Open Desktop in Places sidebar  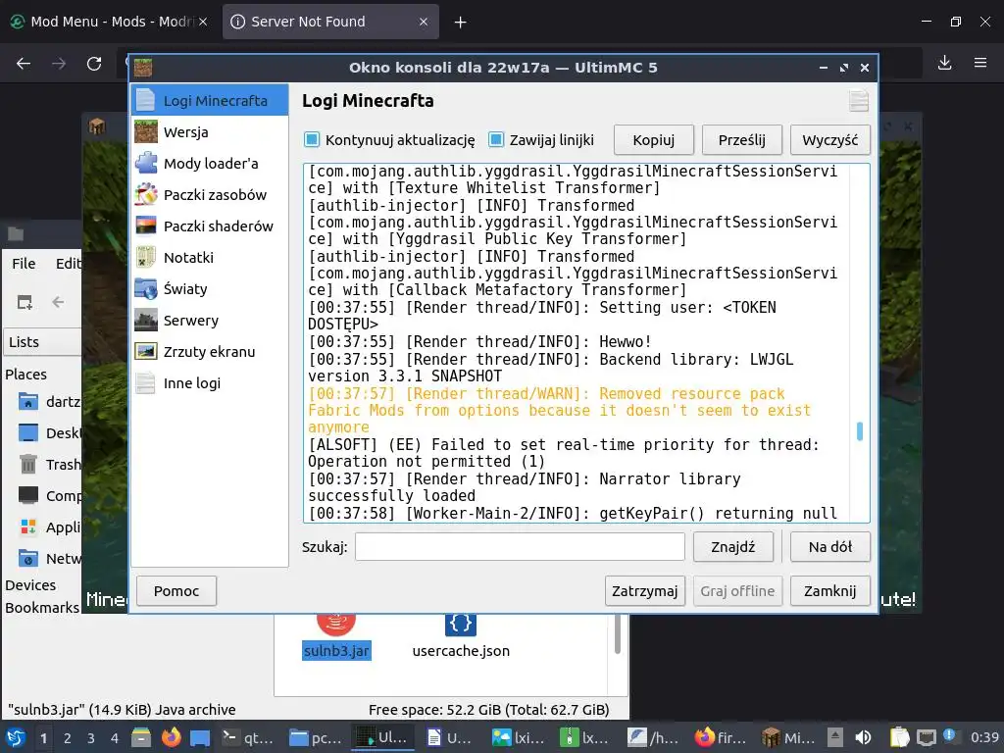pos(49,432)
